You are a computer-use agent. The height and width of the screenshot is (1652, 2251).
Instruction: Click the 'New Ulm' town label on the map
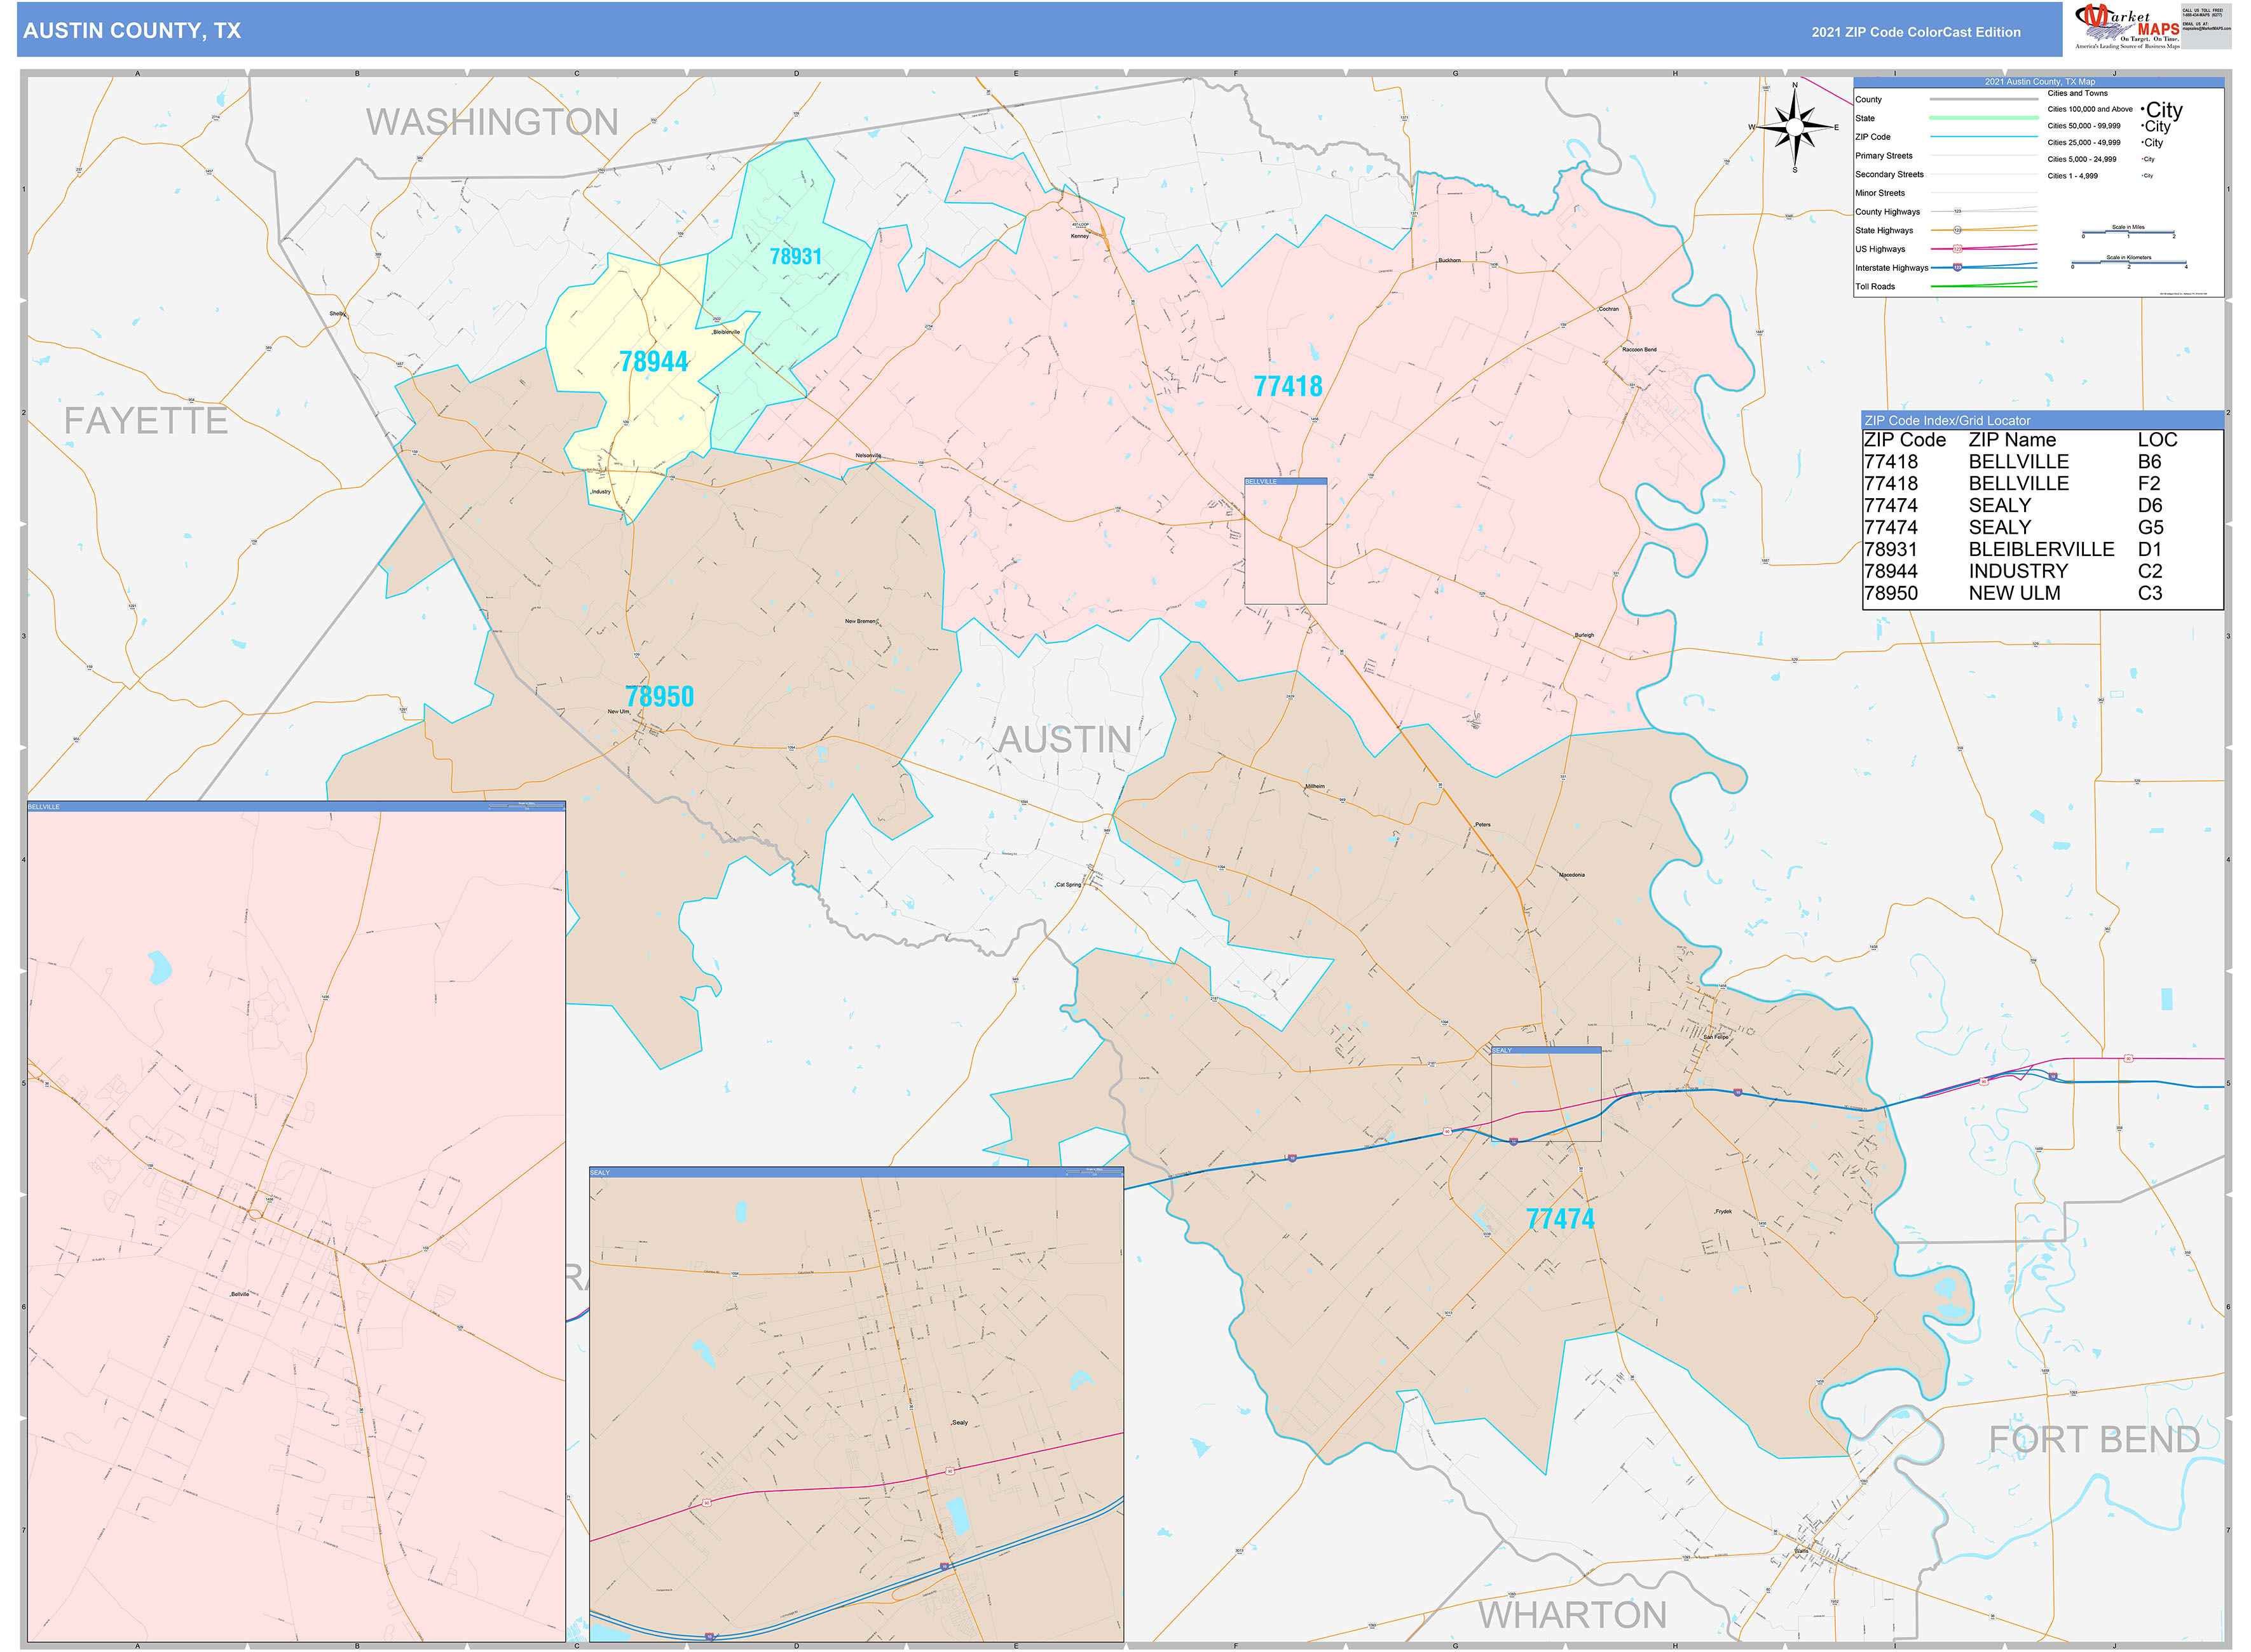pyautogui.click(x=619, y=712)
